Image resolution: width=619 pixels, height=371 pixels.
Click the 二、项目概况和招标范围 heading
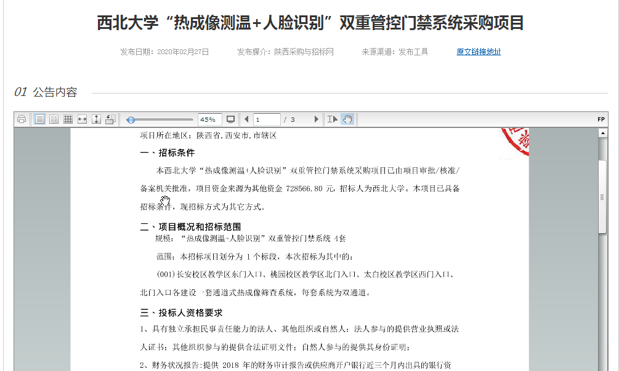tap(190, 226)
